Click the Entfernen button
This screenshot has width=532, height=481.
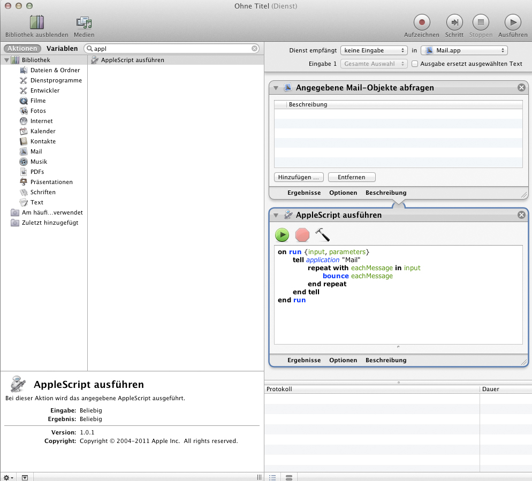[352, 177]
